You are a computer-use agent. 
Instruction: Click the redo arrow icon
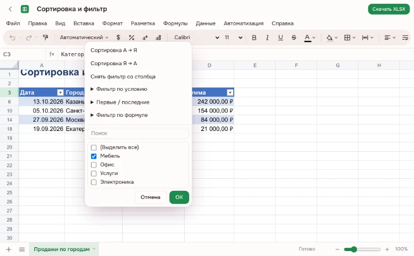29,38
